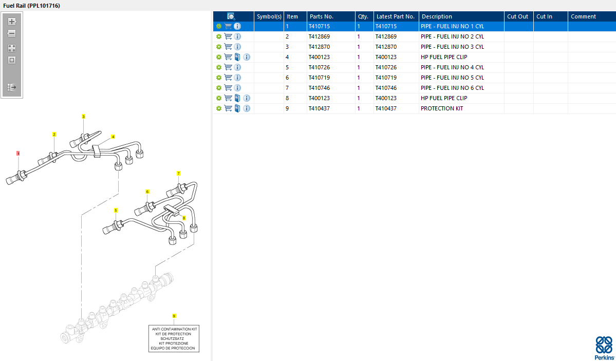Add item 4 HP FUEL PIPE CLIP to cart
Screen dimensions: 616x361
coord(228,57)
